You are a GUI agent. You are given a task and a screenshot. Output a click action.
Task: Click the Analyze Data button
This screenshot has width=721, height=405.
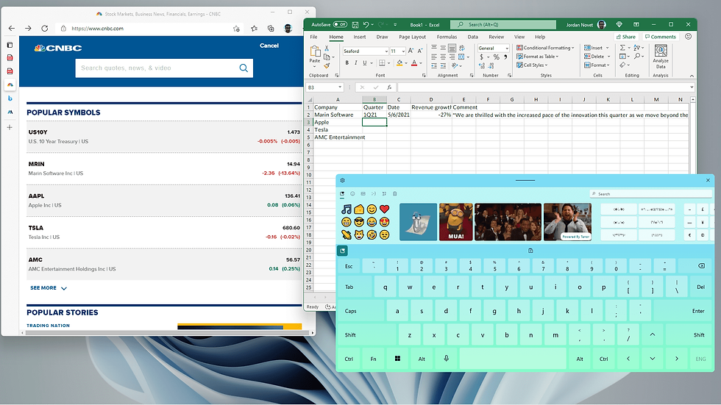[661, 57]
